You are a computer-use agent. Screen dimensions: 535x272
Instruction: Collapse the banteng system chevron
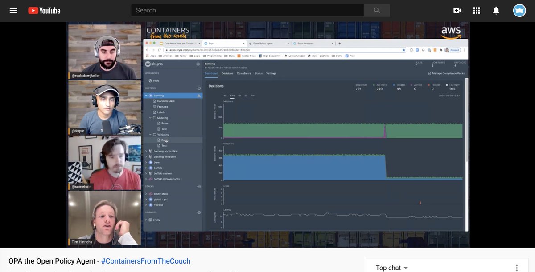(x=146, y=96)
